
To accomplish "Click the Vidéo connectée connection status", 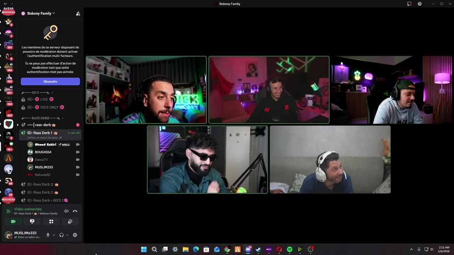I will [x=28, y=209].
